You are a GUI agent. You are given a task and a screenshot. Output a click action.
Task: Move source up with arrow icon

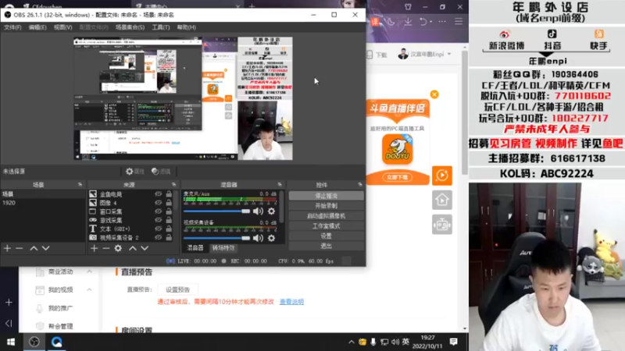133,248
